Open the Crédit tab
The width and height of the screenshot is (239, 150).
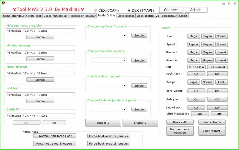[183, 16]
